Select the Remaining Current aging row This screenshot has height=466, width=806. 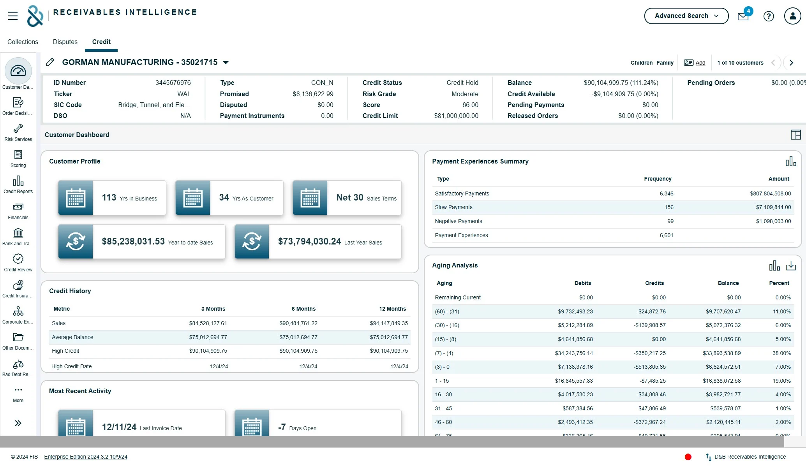[613, 298]
